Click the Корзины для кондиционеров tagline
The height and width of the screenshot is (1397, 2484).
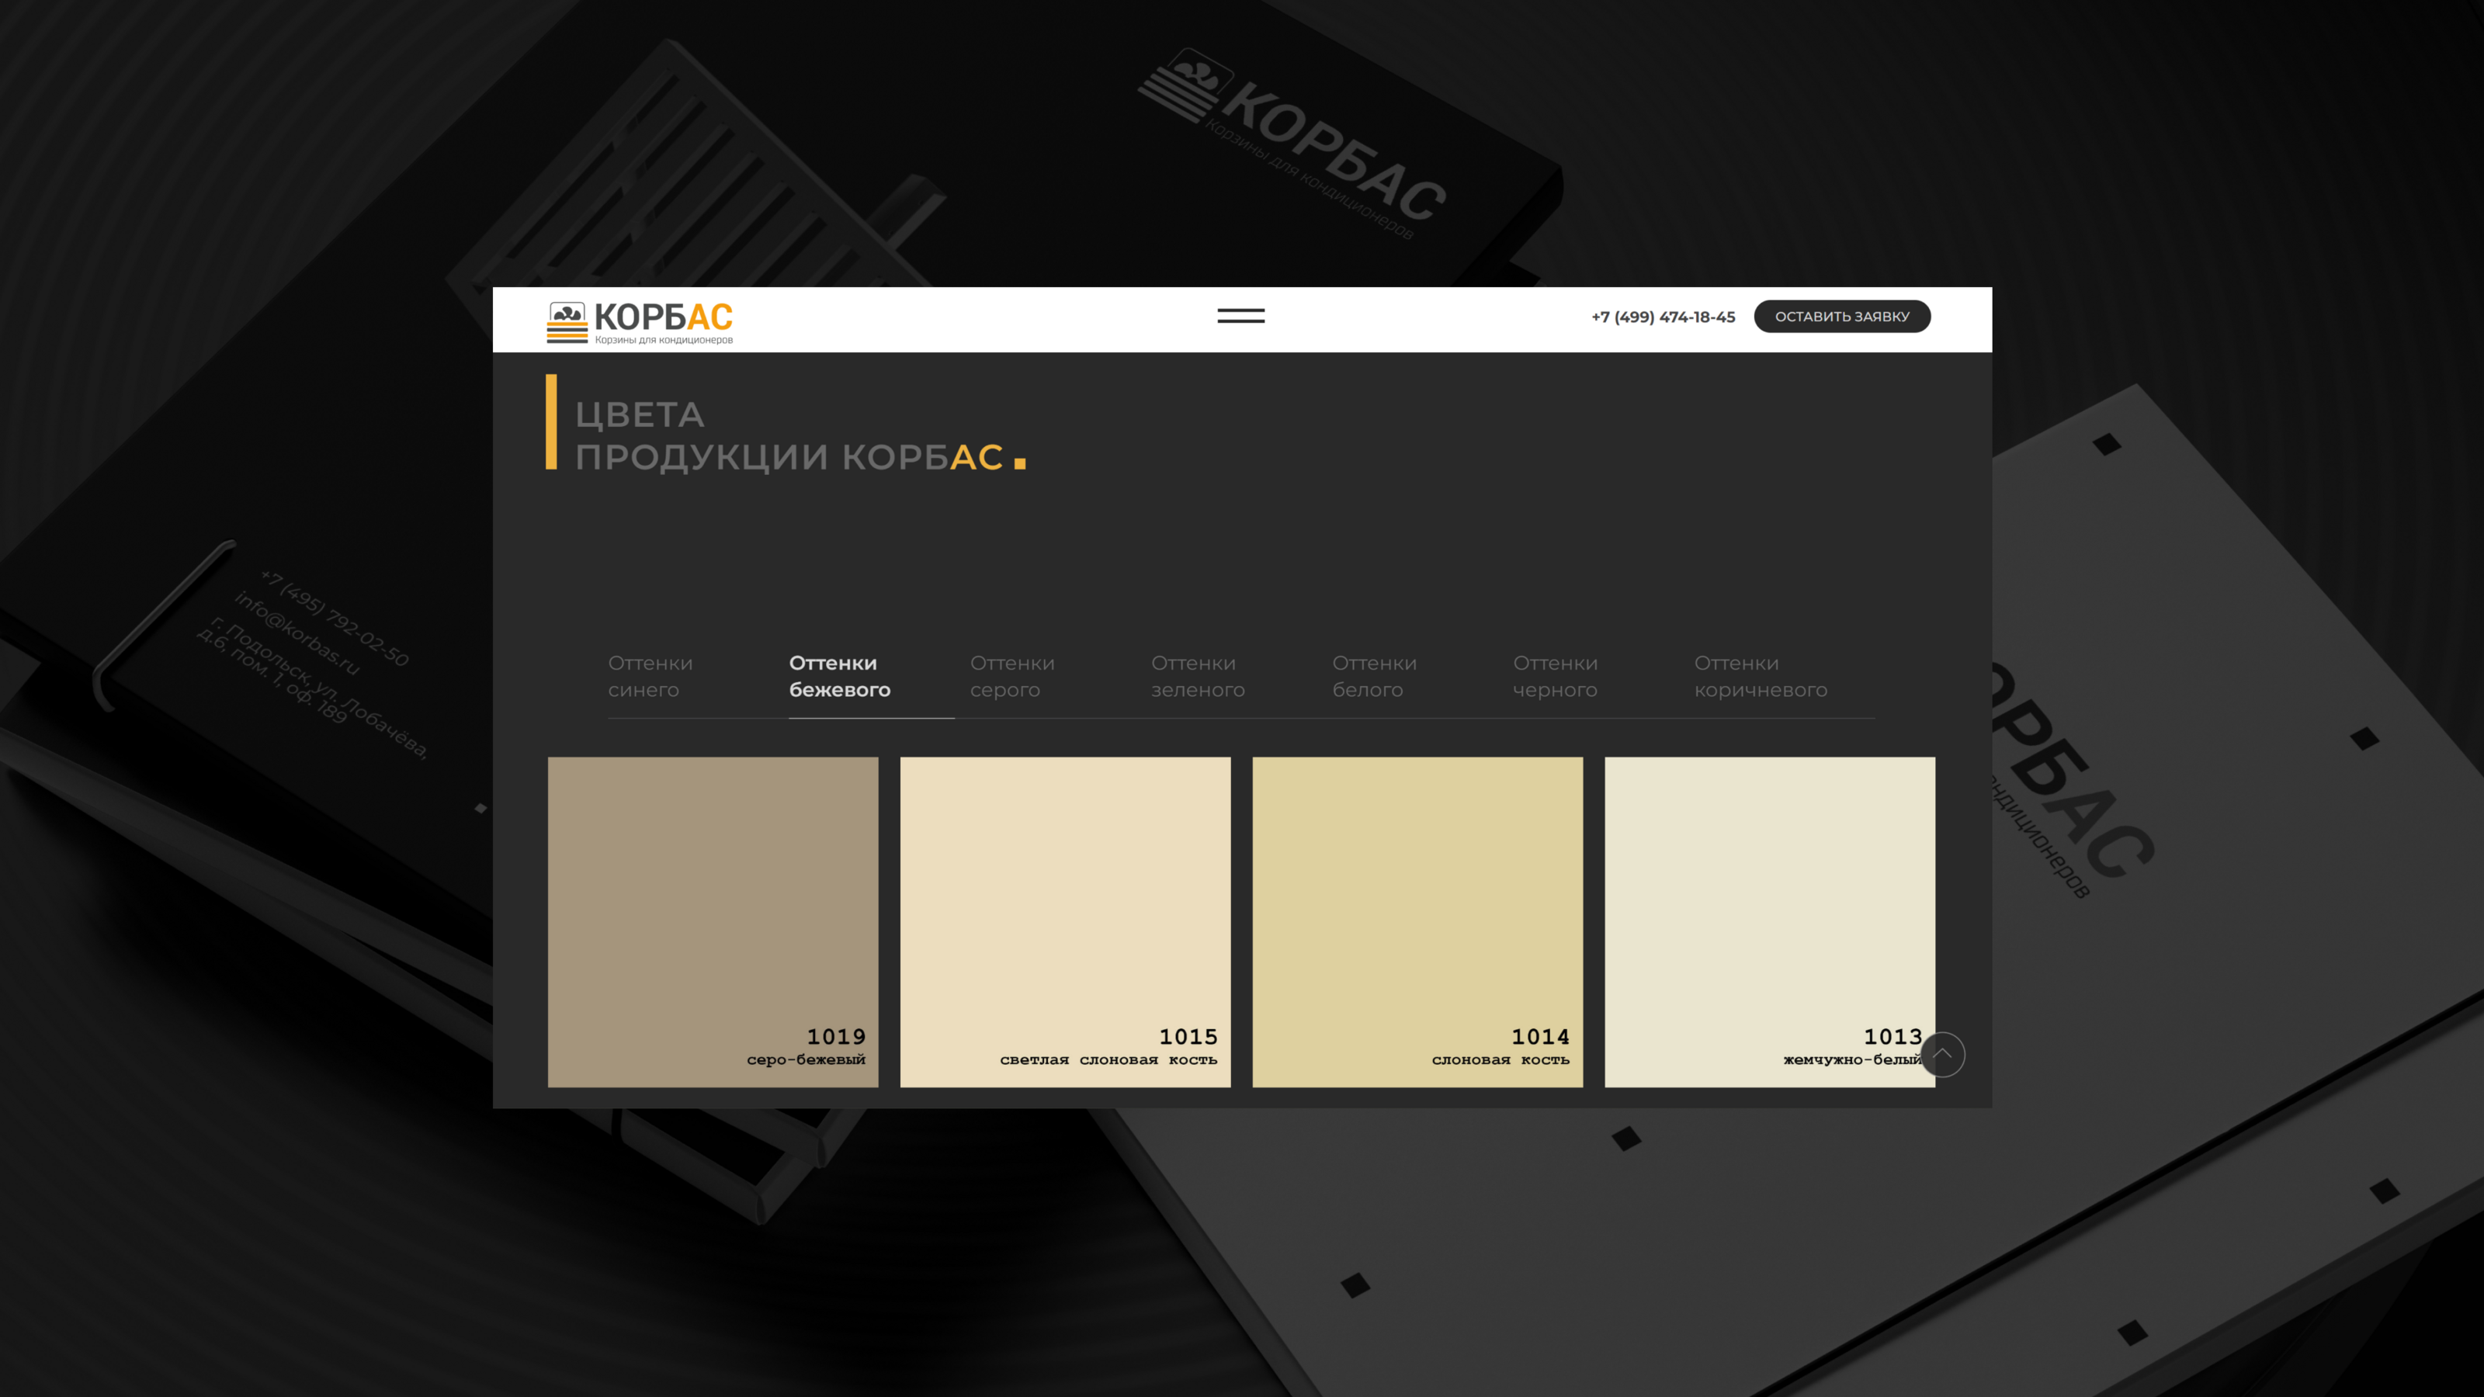(664, 341)
